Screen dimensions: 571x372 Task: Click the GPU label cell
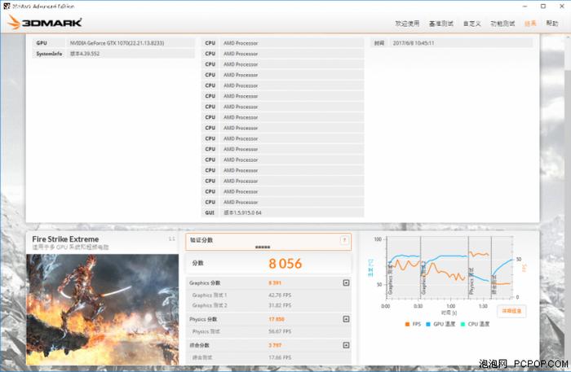pos(48,43)
